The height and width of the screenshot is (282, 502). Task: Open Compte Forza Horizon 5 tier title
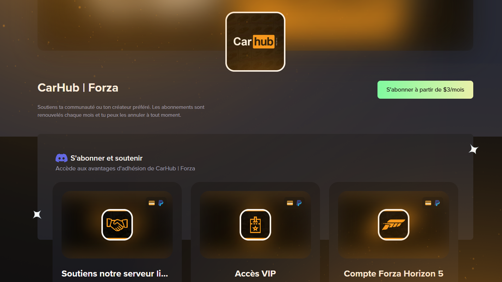[x=393, y=273]
